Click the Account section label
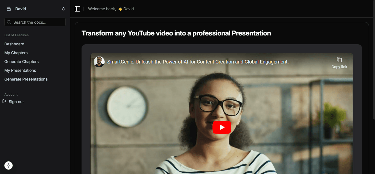 pyautogui.click(x=11, y=95)
